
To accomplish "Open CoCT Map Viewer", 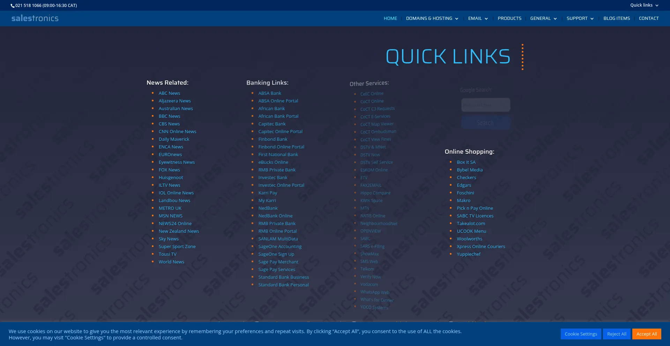I will tap(377, 124).
